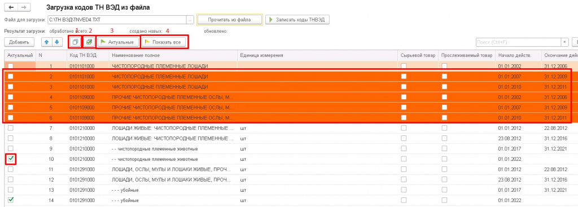Image resolution: width=578 pixels, height=207 pixels.
Task: Click end date '22.08.2012' in row 7
Action: pos(556,128)
